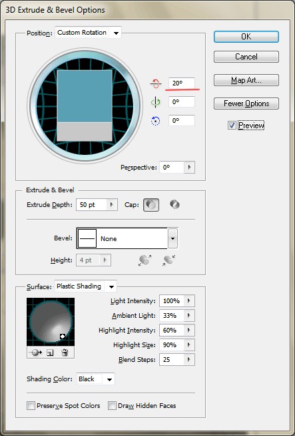
Task: Click the Y-axis rotation icon
Action: [x=156, y=101]
